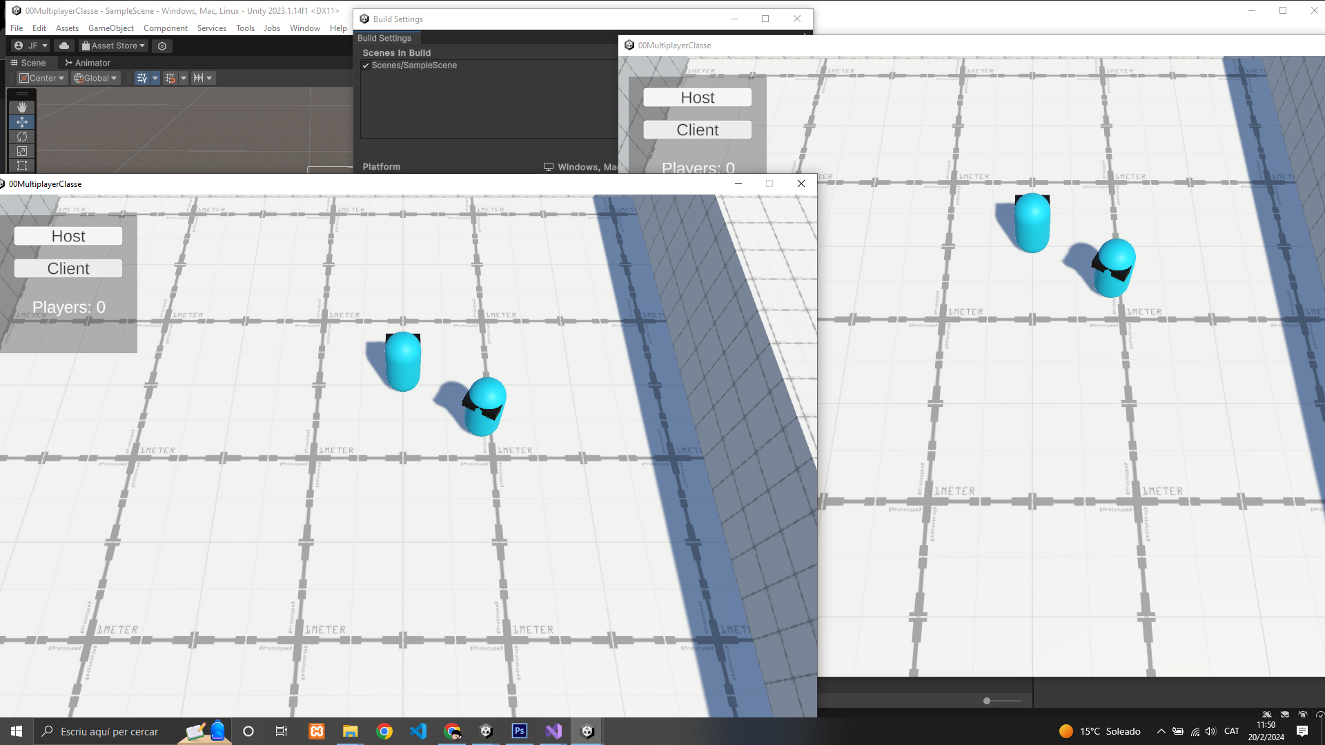The image size is (1325, 745).
Task: Expand the Asset Store dropdown
Action: pyautogui.click(x=114, y=46)
